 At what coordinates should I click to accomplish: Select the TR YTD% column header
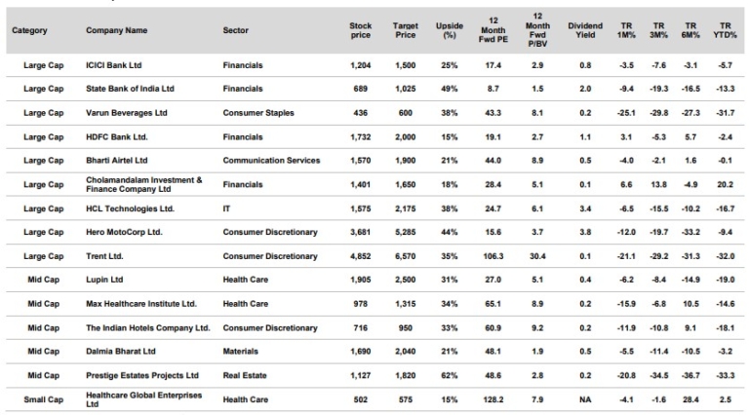point(723,30)
